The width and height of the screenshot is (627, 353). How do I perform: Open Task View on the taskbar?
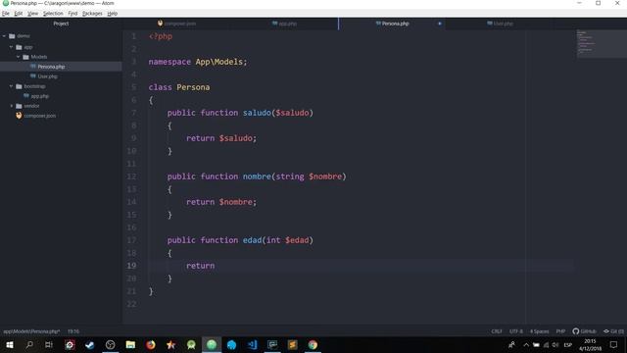pyautogui.click(x=49, y=344)
